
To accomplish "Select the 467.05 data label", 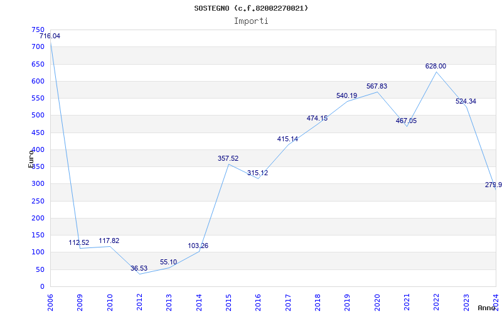I will pos(406,121).
